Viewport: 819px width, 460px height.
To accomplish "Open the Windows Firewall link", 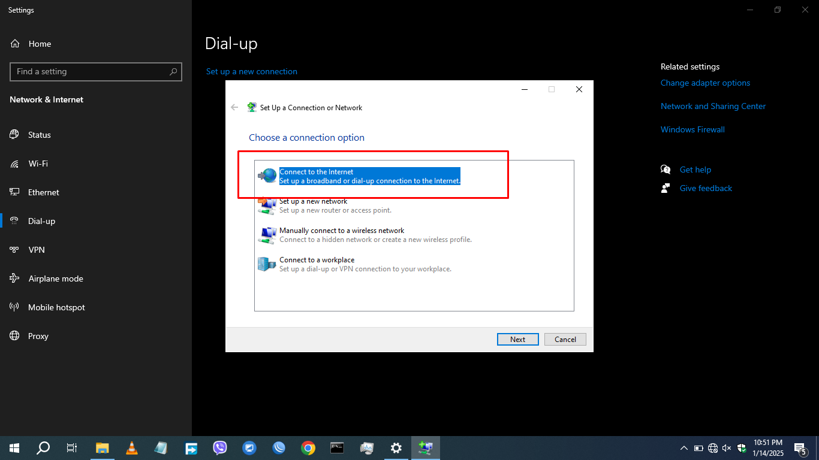I will (692, 129).
